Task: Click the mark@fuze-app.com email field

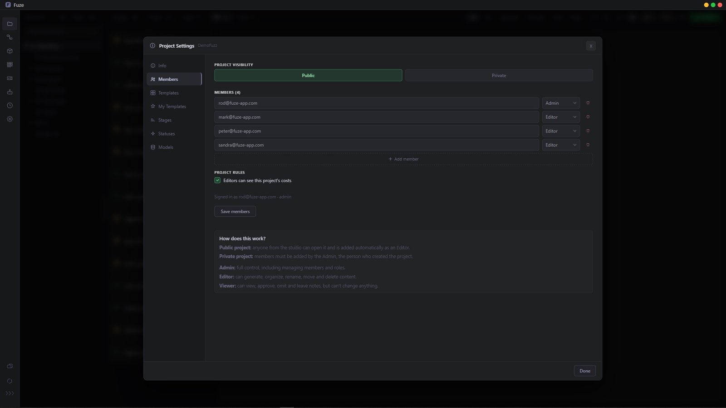Action: [x=377, y=117]
